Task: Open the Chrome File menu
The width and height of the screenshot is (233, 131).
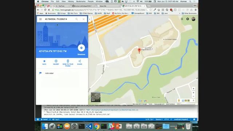Action: 52,1
